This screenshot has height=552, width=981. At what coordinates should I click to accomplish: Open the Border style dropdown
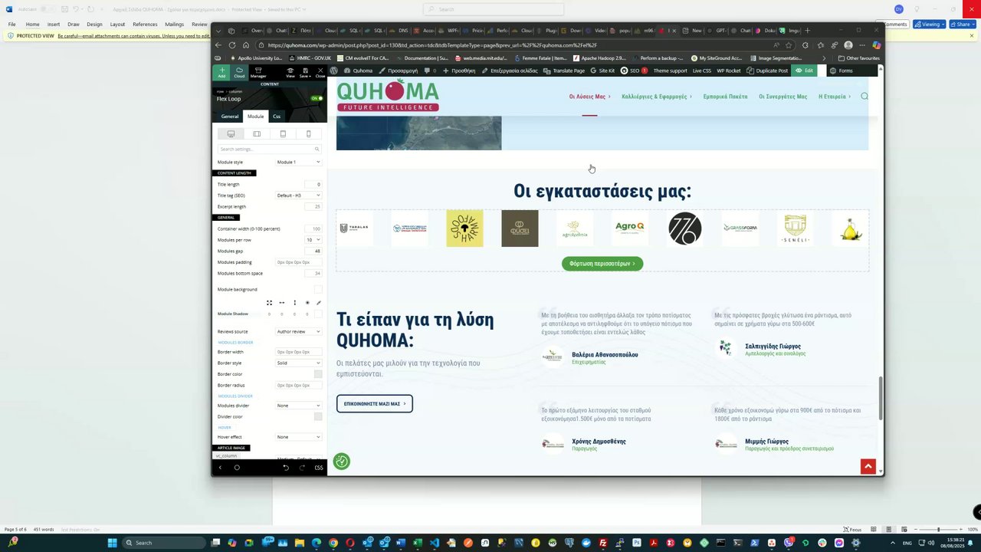(298, 363)
